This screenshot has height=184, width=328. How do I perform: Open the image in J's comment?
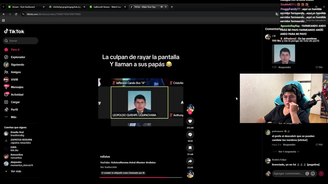click(x=283, y=54)
